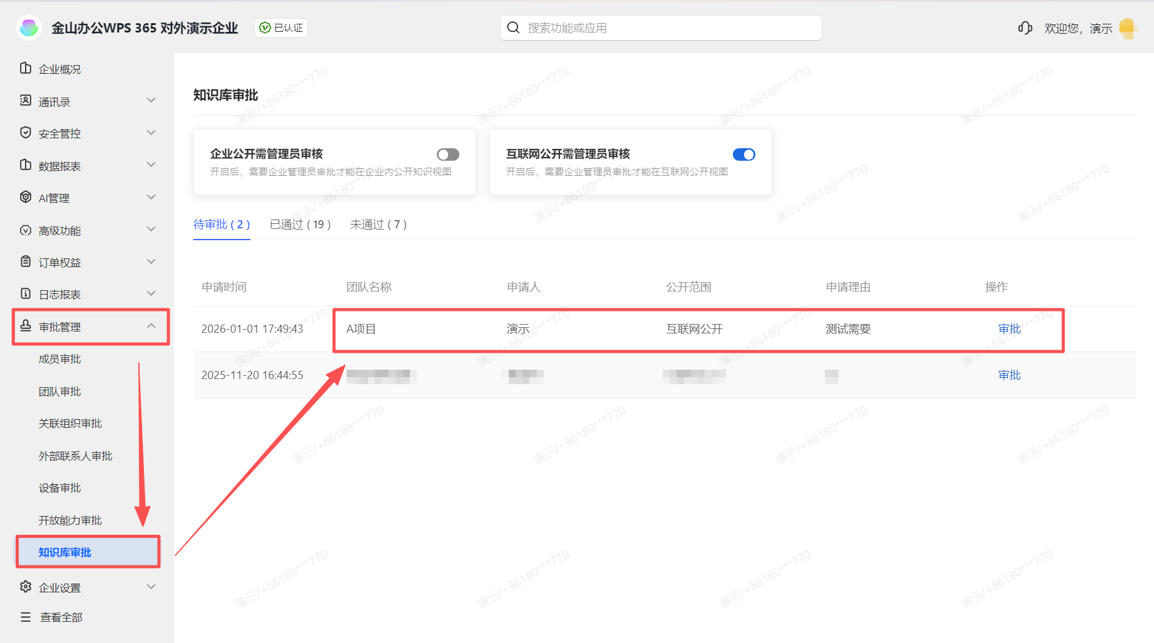Expand the 高级功能 menu chevron
This screenshot has width=1154, height=643.
(x=151, y=230)
